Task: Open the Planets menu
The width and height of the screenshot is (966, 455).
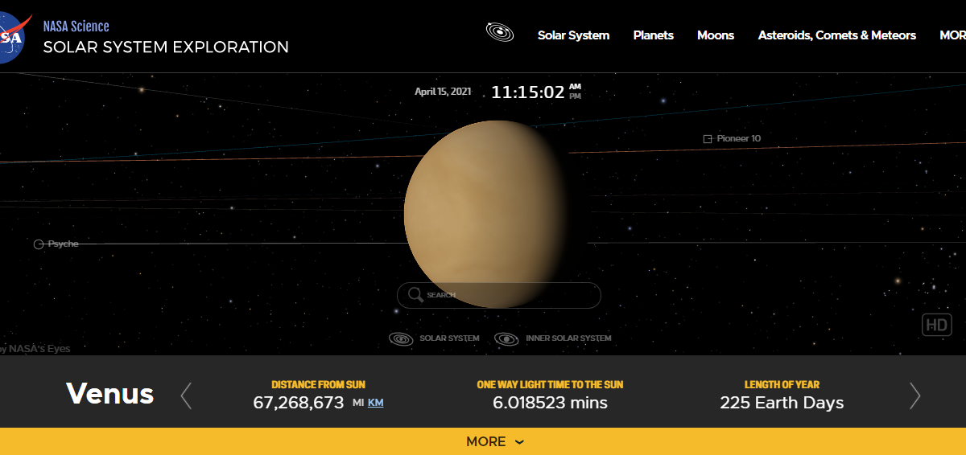Action: [653, 35]
